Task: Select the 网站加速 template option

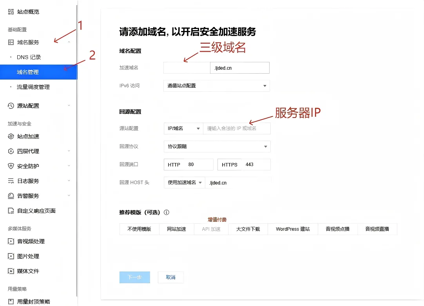Action: coord(176,229)
